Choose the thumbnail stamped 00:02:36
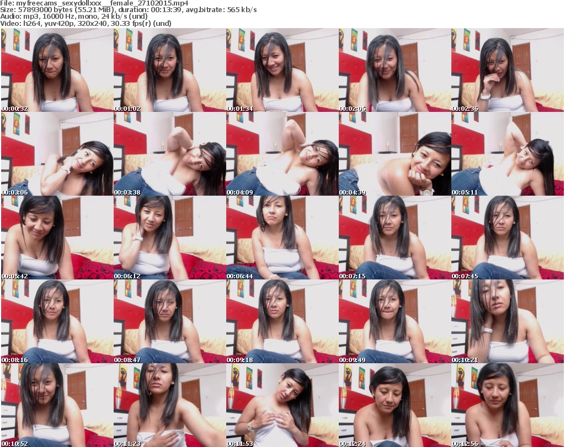 508,70
